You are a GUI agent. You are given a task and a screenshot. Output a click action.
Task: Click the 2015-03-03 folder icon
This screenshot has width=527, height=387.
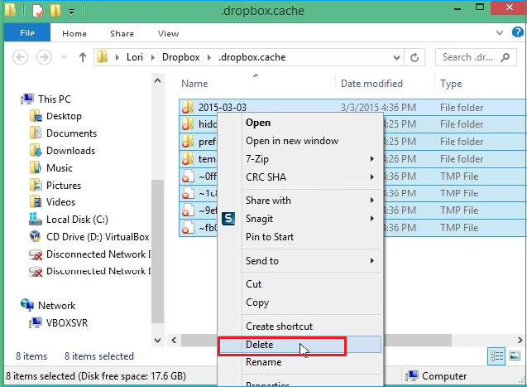point(188,108)
